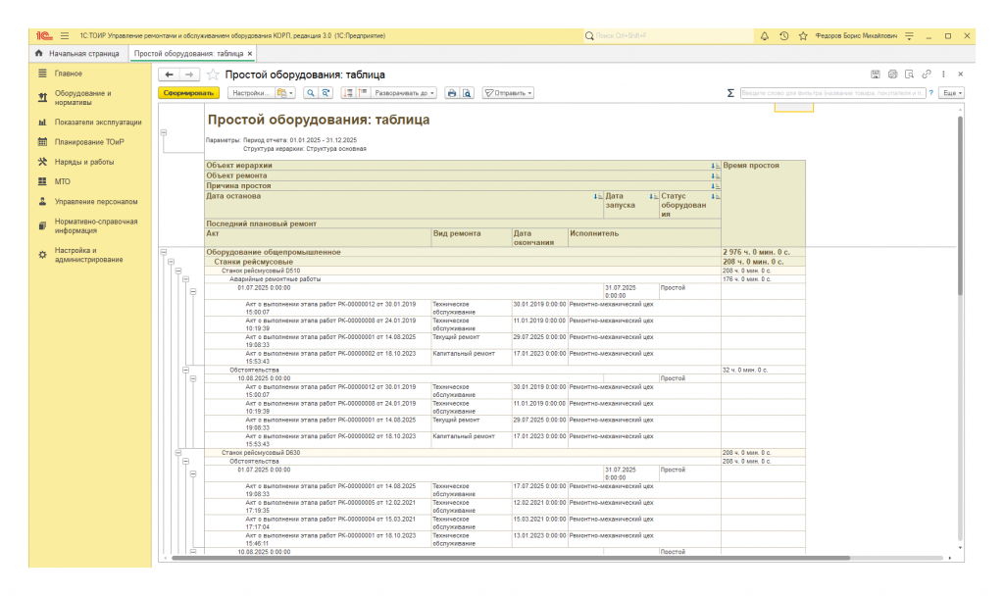1004x596 pixels.
Task: Open report variants dropdown next to Настройки
Action: click(x=285, y=93)
